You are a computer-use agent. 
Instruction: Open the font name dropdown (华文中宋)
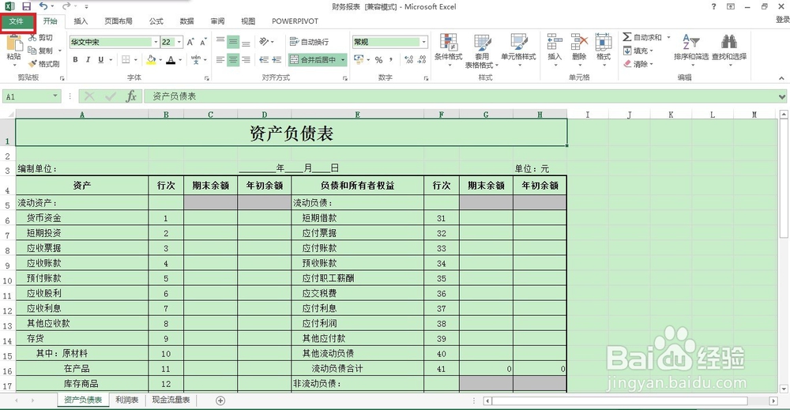point(156,43)
